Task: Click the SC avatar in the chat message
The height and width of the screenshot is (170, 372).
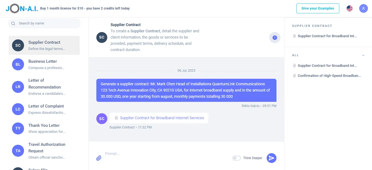Action: click(102, 119)
